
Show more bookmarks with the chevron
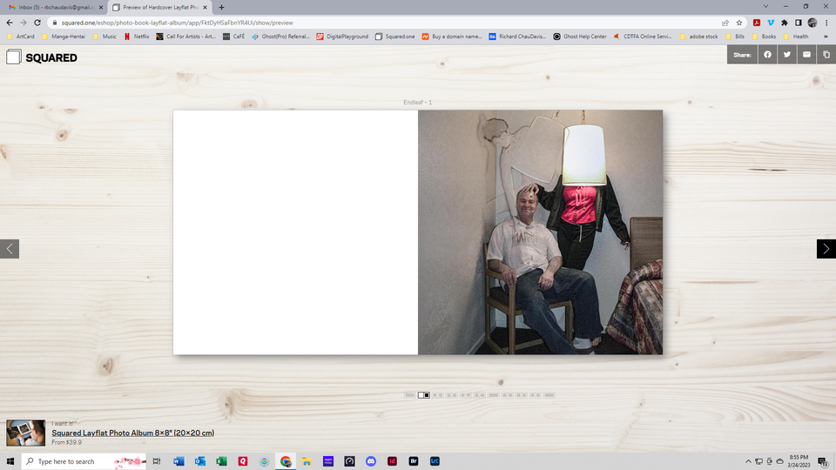826,37
